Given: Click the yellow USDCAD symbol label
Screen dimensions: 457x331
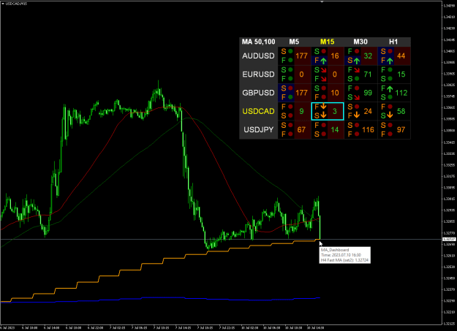Looking at the screenshot, I should [258, 111].
